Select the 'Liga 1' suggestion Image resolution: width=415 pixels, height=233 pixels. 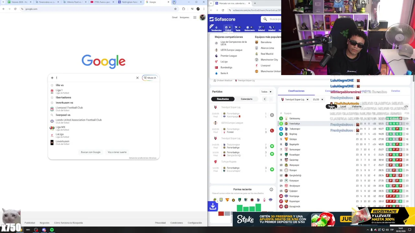click(103, 91)
